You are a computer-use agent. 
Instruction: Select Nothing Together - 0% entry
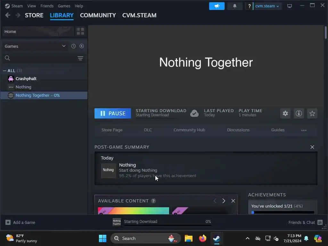(44, 95)
